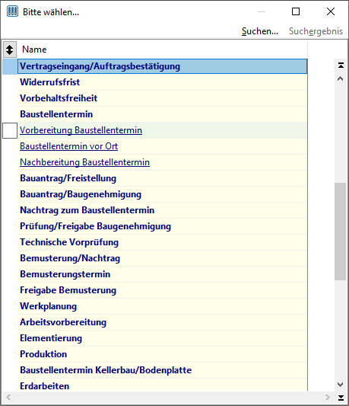This screenshot has width=349, height=406.
Task: Select the Widerrufsfrist row
Action: click(162, 82)
